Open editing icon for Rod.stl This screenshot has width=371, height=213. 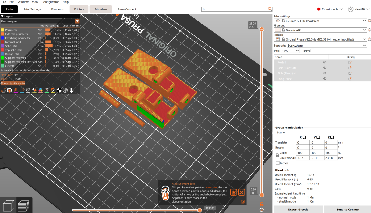coord(350,62)
